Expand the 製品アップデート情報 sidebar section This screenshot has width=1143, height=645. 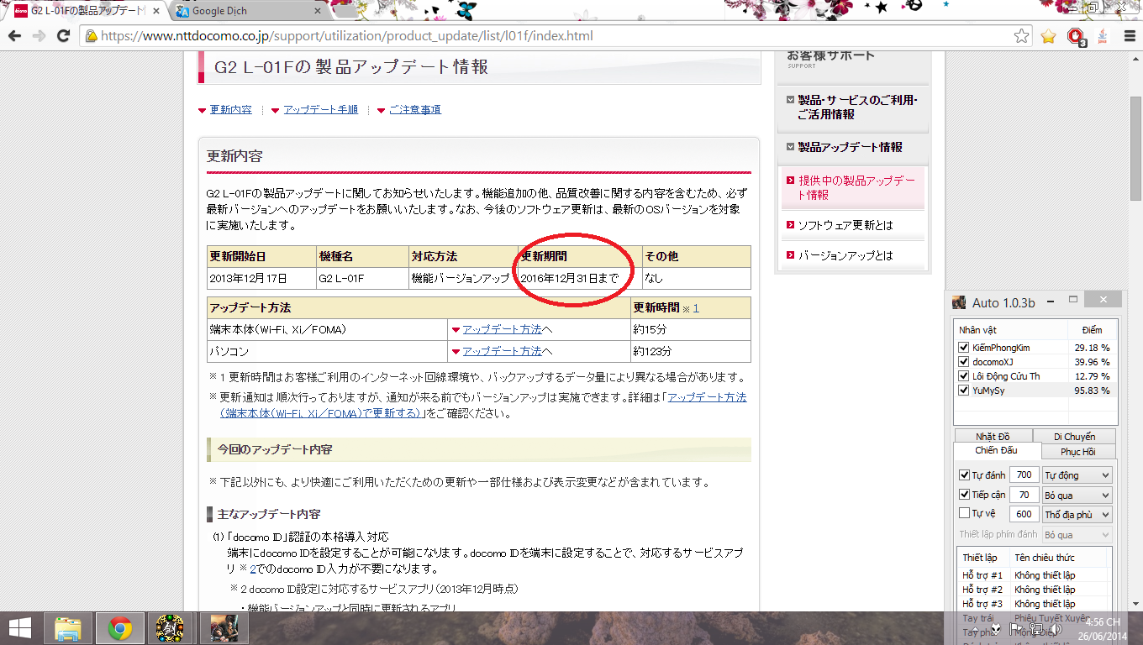click(x=853, y=147)
